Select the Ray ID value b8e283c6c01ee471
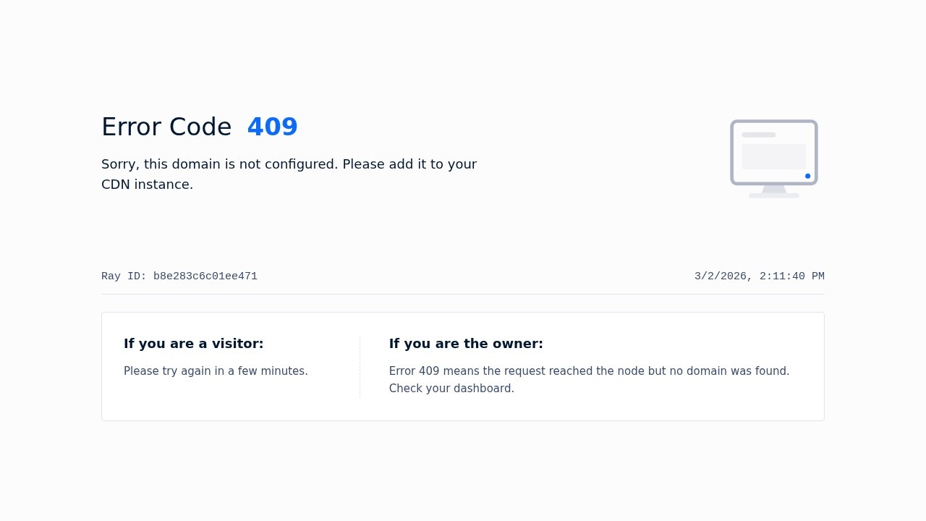Screen dimensions: 926x521 pyautogui.click(x=205, y=276)
